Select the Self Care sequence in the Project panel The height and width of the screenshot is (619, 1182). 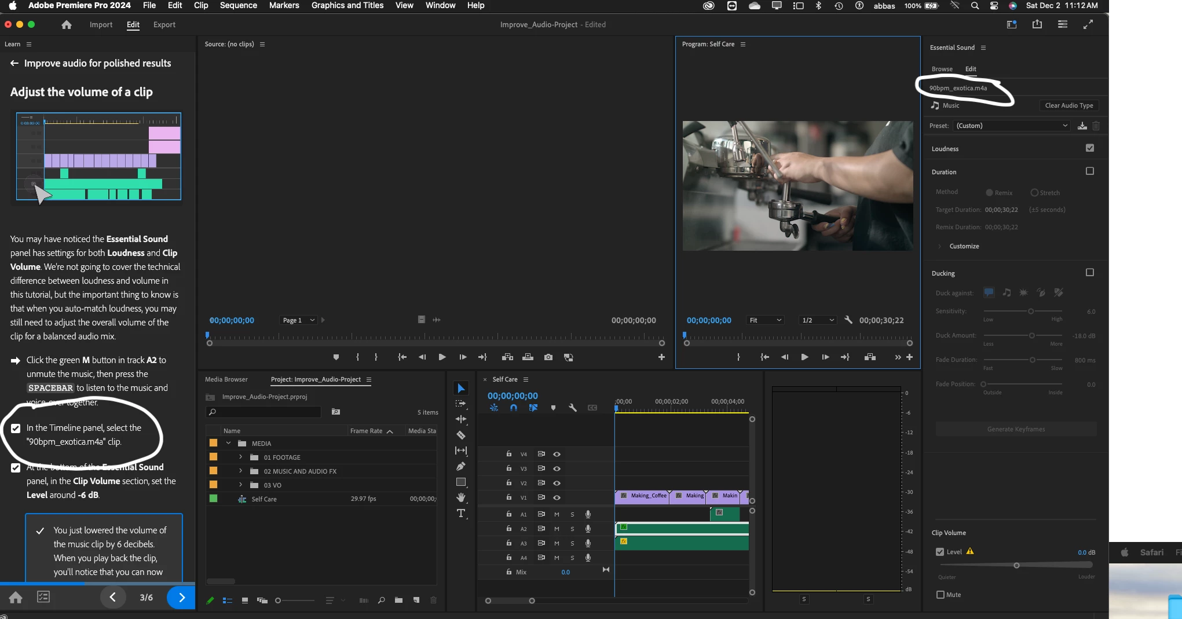pos(264,499)
